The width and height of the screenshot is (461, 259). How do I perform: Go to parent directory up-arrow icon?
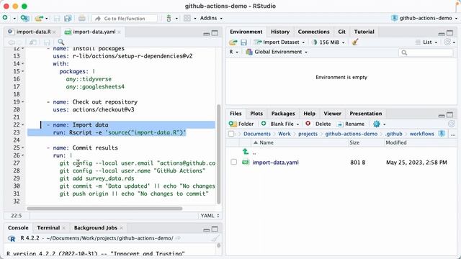click(x=246, y=152)
